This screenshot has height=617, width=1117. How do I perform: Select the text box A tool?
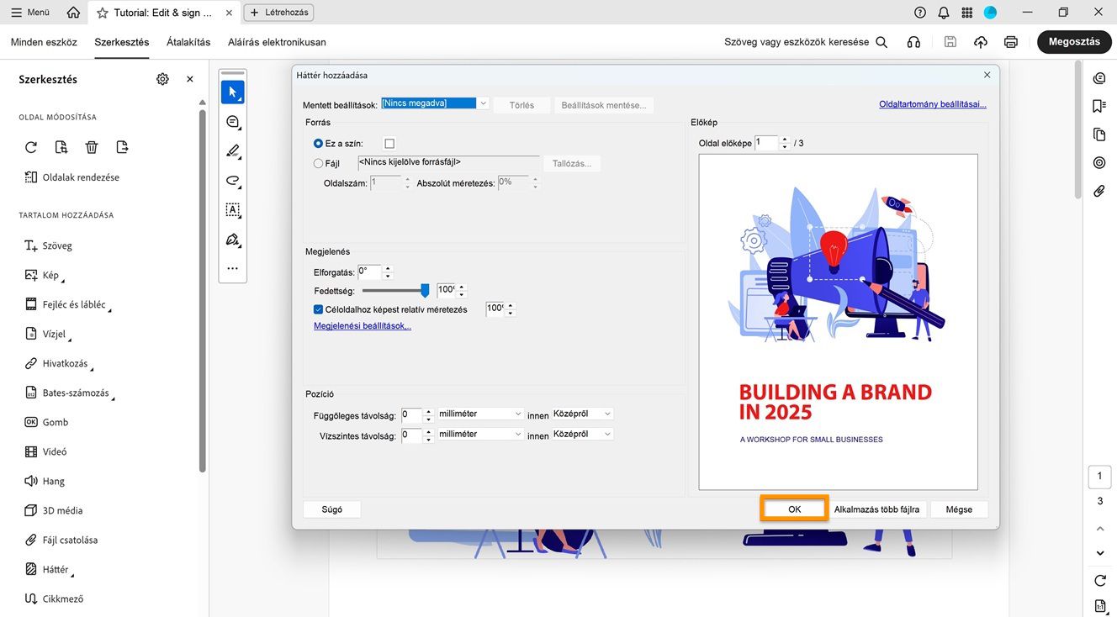tap(233, 210)
